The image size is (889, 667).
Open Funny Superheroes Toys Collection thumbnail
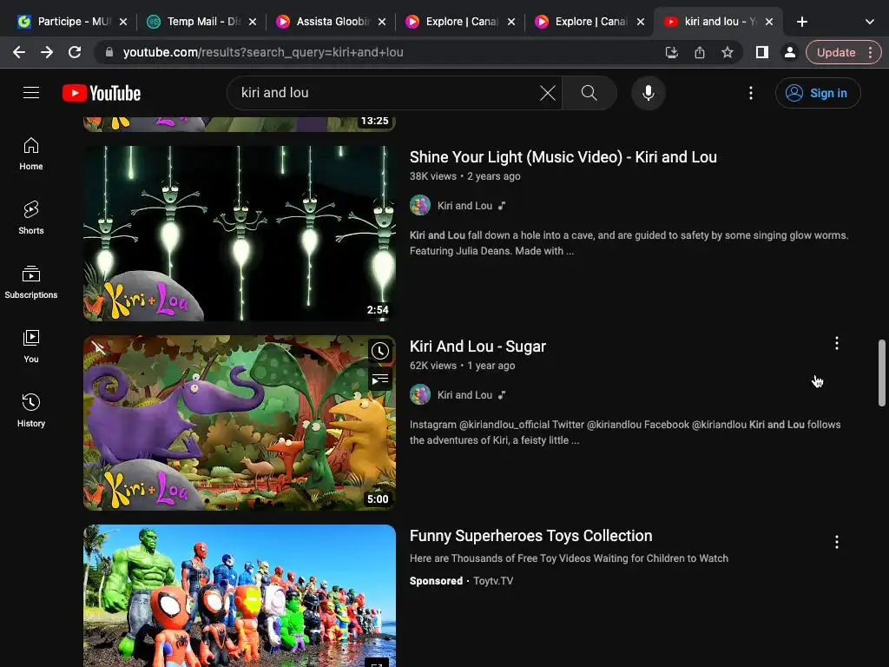click(x=240, y=596)
